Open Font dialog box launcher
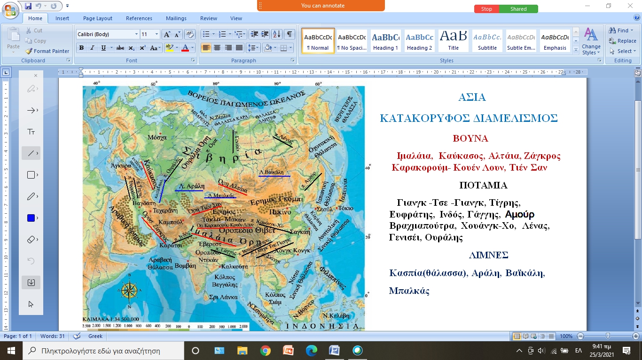This screenshot has height=360, width=642. (x=193, y=60)
